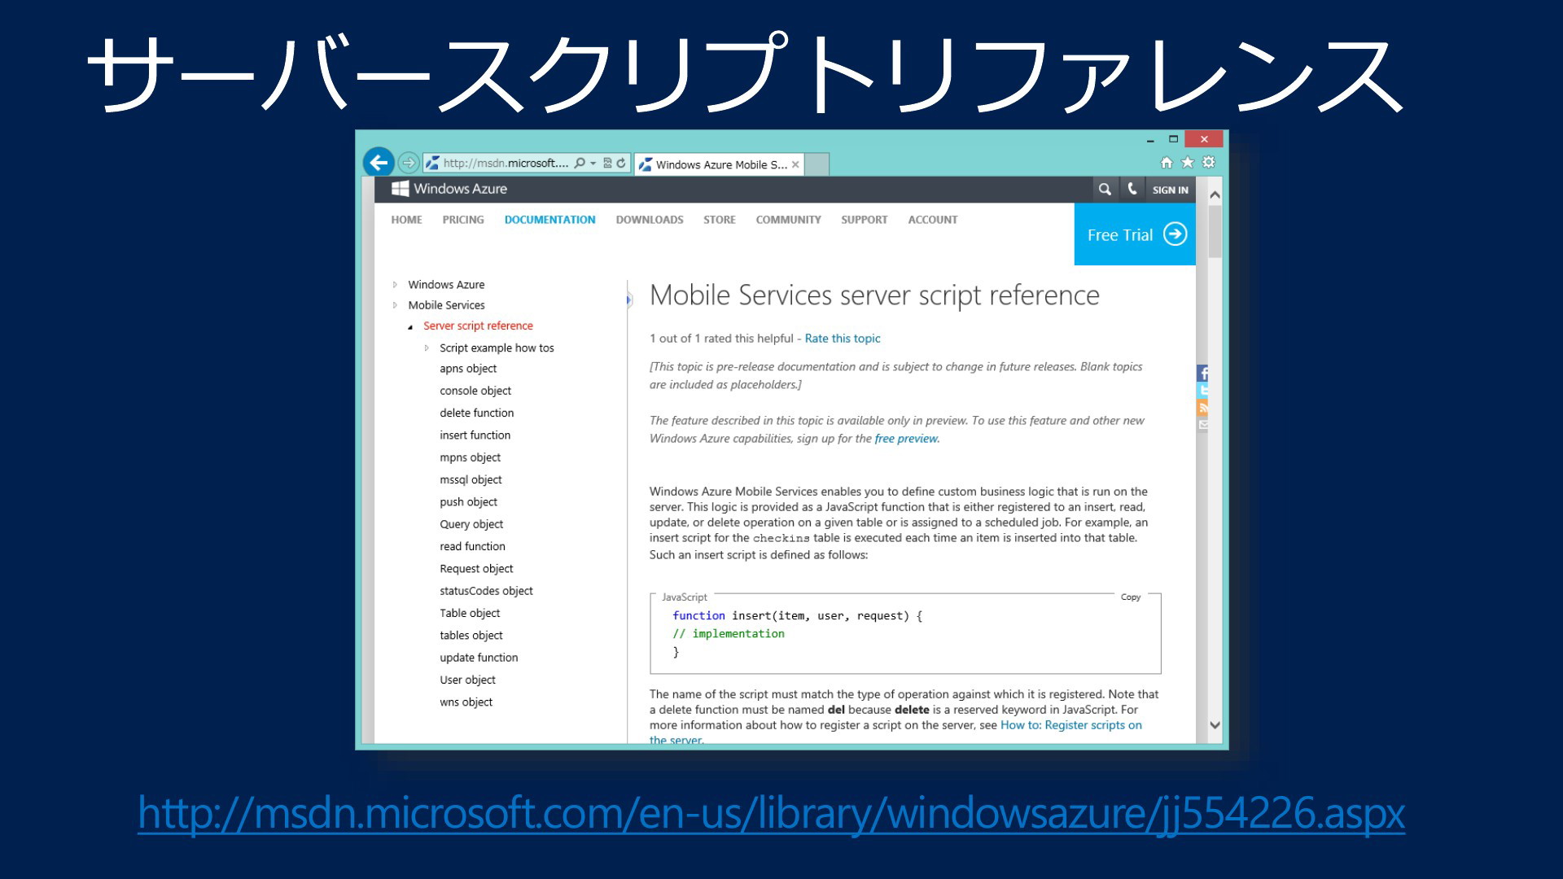Close the Windows Azure Mobile S... tab
This screenshot has width=1563, height=879.
[795, 164]
